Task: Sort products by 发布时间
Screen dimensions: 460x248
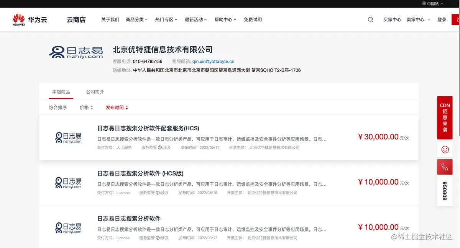Action: pyautogui.click(x=115, y=108)
